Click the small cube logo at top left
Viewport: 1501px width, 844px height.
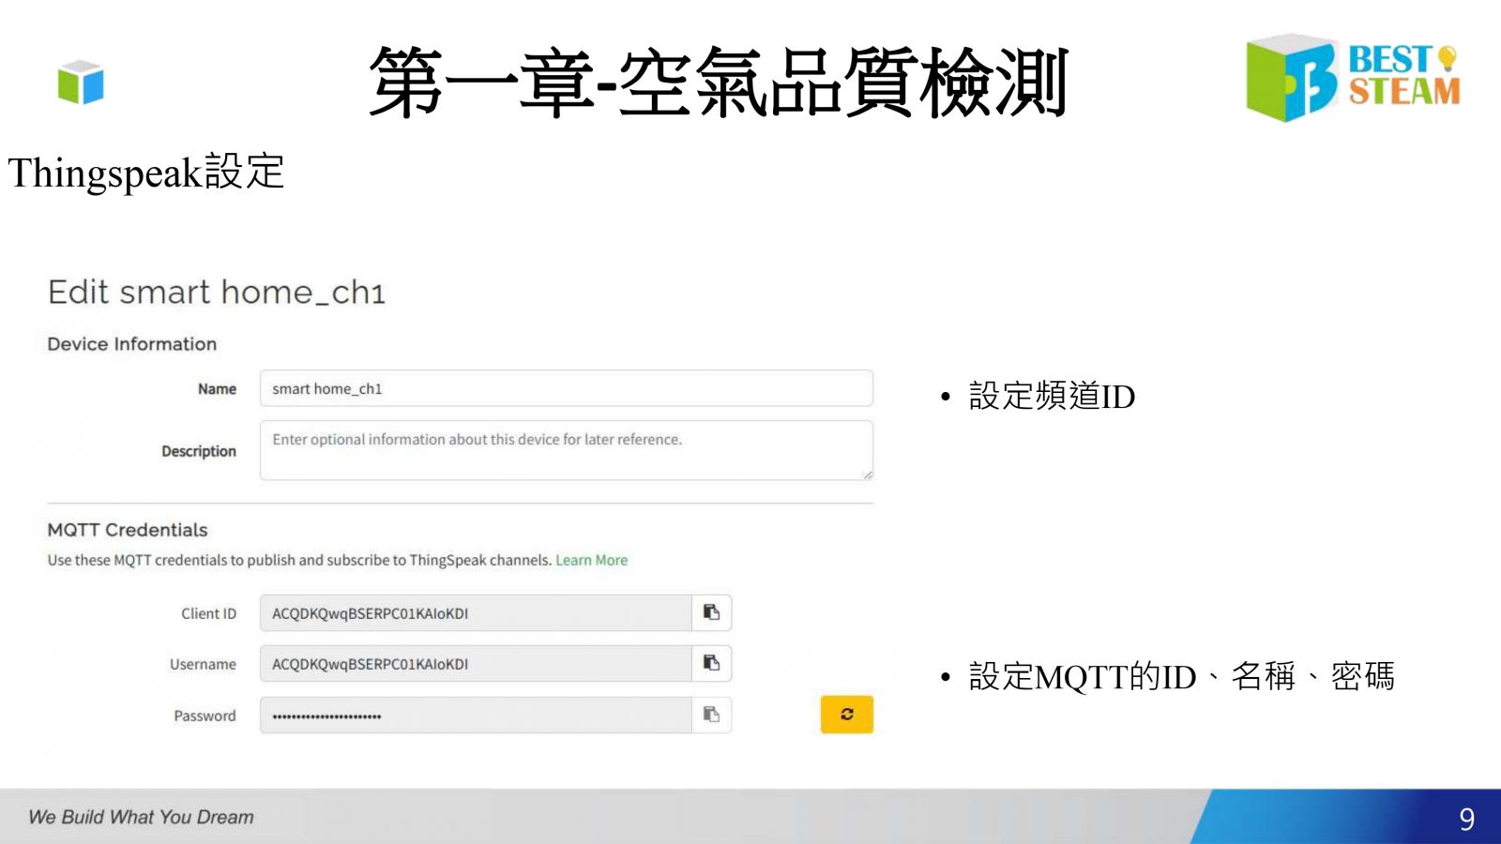click(x=81, y=83)
